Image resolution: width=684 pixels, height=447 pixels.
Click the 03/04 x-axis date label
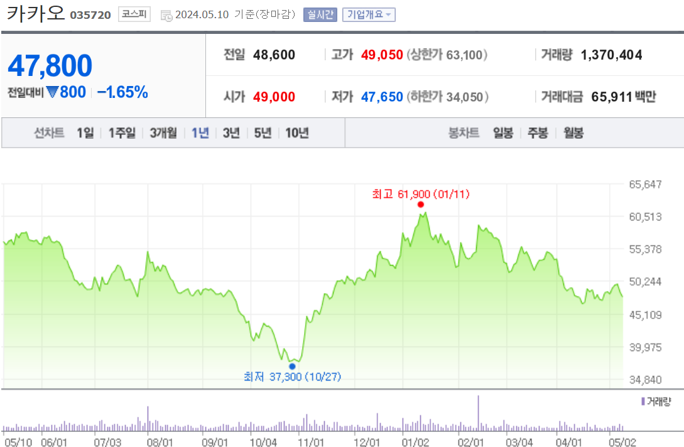[x=519, y=442]
